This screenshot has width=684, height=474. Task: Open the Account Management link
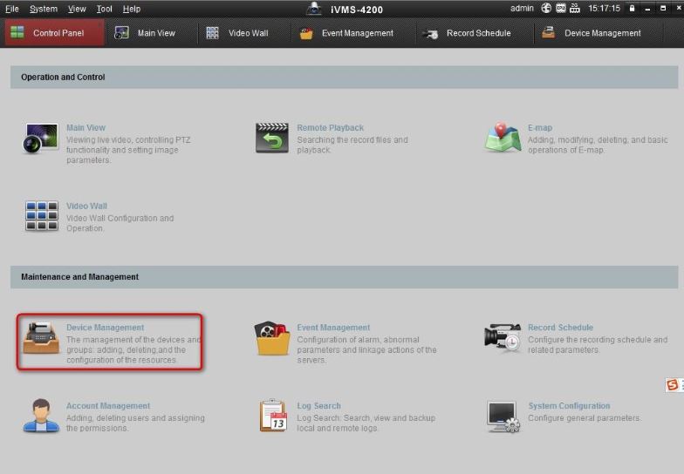[108, 406]
